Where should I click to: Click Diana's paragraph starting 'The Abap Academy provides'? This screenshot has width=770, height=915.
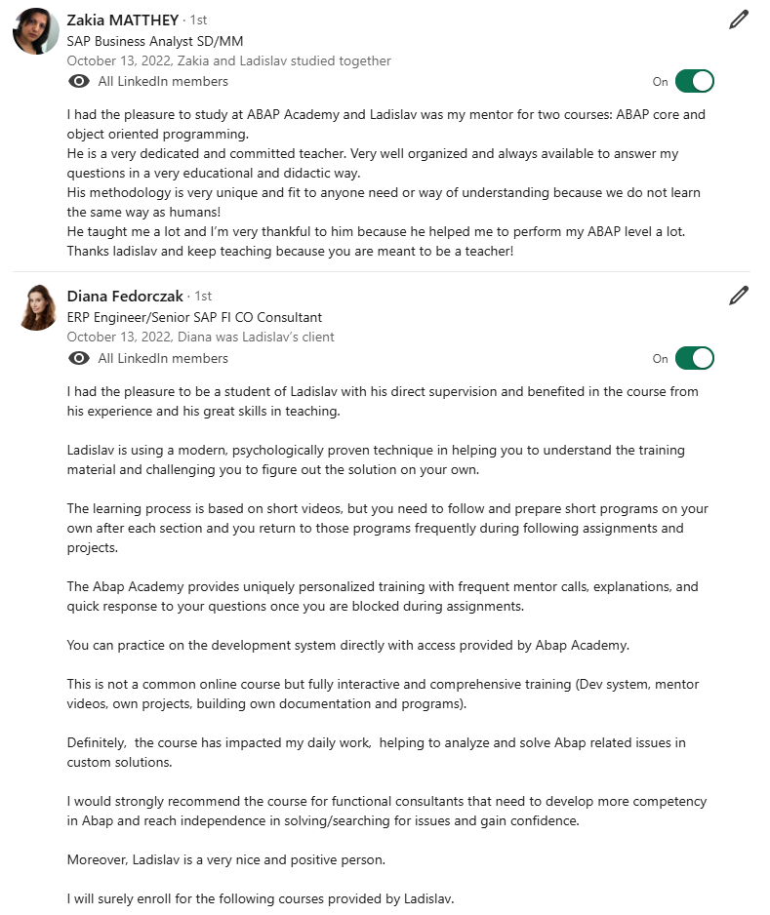point(383,596)
